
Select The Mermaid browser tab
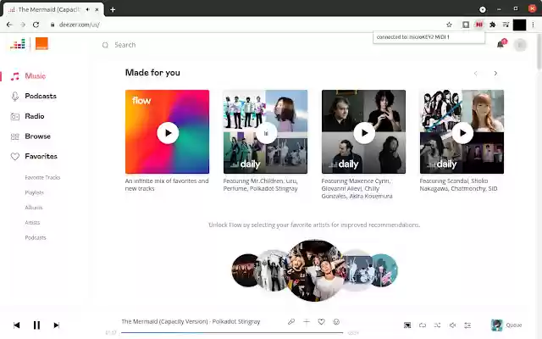[53, 9]
